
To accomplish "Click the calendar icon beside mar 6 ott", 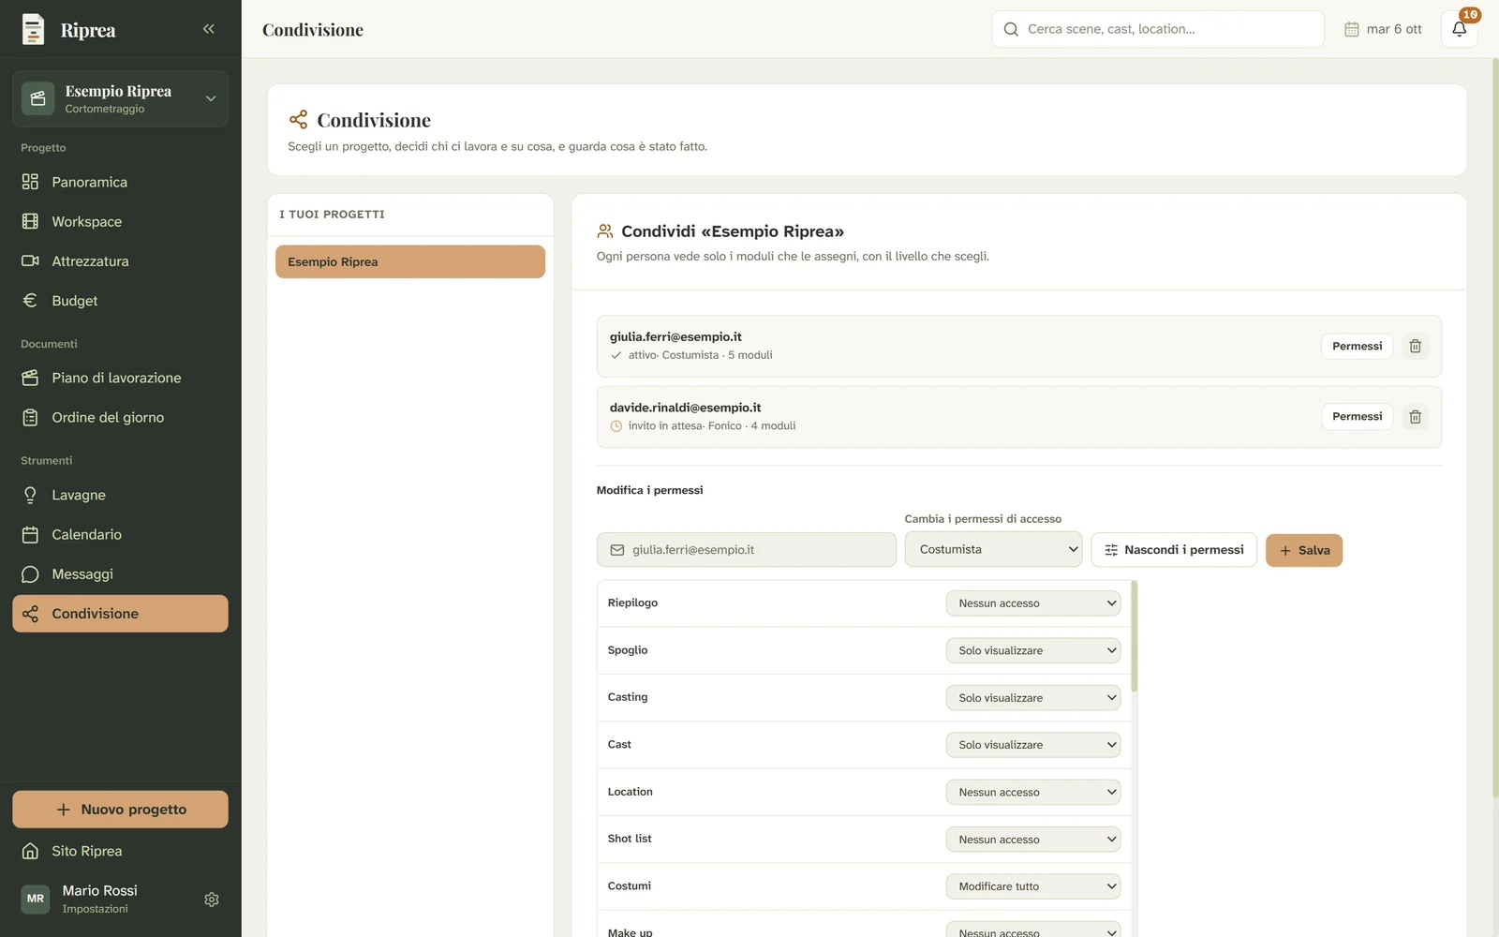I will click(1351, 29).
